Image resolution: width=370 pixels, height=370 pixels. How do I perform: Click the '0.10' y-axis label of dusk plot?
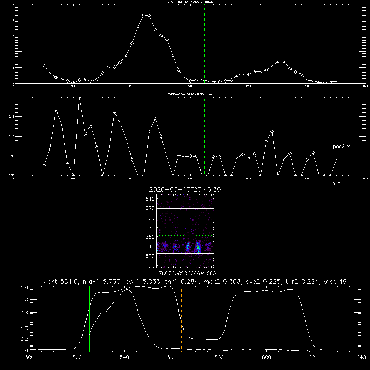pyautogui.click(x=12, y=137)
